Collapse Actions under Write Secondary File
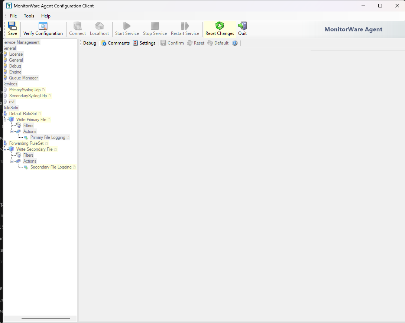 (12, 161)
